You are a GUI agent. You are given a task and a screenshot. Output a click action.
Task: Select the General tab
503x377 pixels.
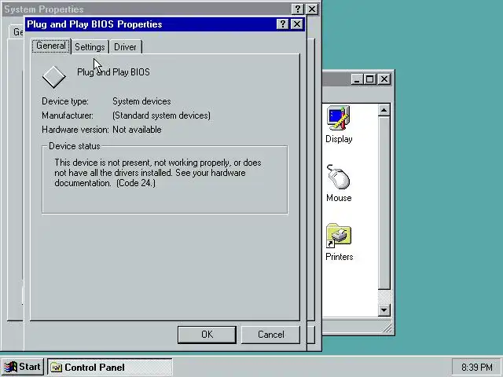pos(50,46)
